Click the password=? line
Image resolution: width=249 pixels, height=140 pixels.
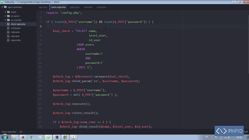click(94, 63)
